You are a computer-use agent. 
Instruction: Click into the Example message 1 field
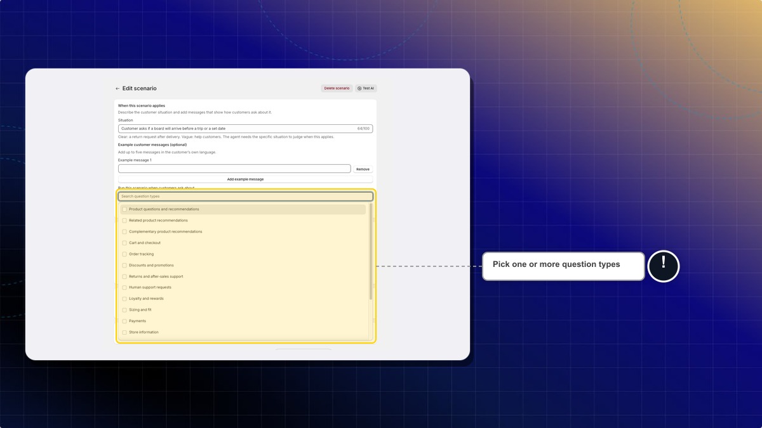pos(234,169)
